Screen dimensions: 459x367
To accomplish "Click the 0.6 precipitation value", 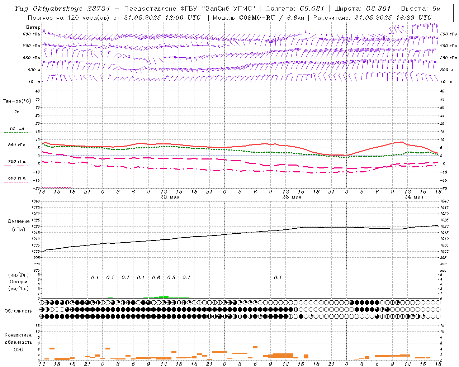I will pyautogui.click(x=156, y=277).
